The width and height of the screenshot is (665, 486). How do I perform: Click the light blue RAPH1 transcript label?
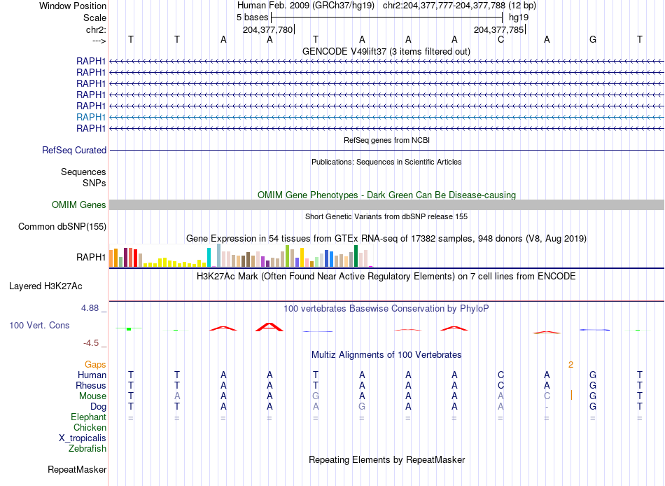91,117
